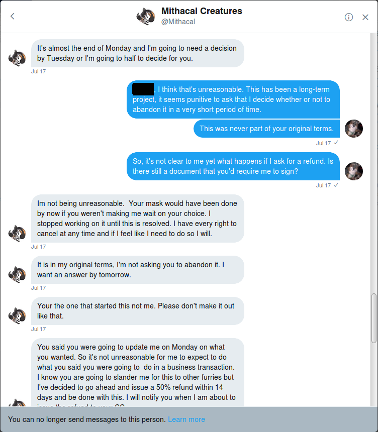Screen dimensions: 378x432
Task: Open the Mithacal Creatures profile name
Action: tap(202, 11)
